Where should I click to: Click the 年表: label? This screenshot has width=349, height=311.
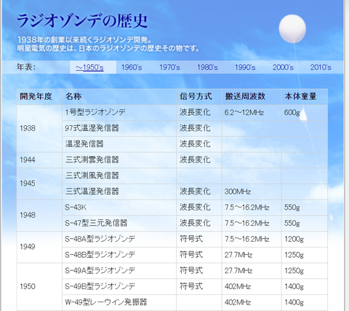point(26,67)
